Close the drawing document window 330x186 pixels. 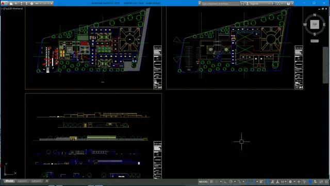click(x=326, y=9)
